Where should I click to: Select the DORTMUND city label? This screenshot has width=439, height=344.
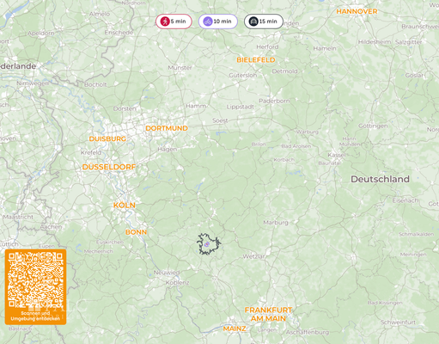(x=167, y=128)
